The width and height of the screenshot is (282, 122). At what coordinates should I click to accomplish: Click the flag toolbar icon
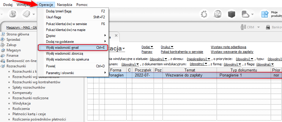pos(13,14)
